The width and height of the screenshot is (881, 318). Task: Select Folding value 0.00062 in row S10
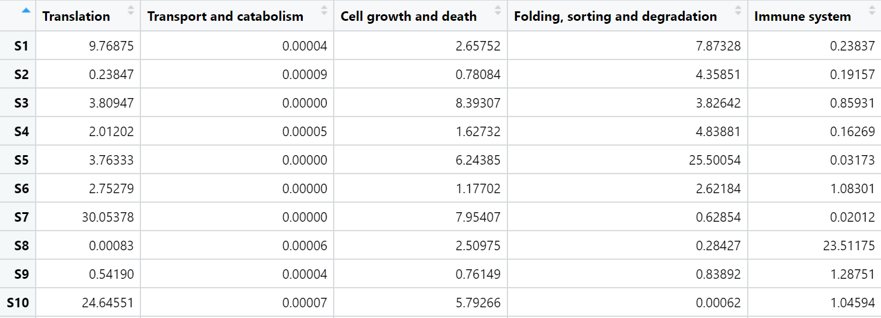point(718,303)
